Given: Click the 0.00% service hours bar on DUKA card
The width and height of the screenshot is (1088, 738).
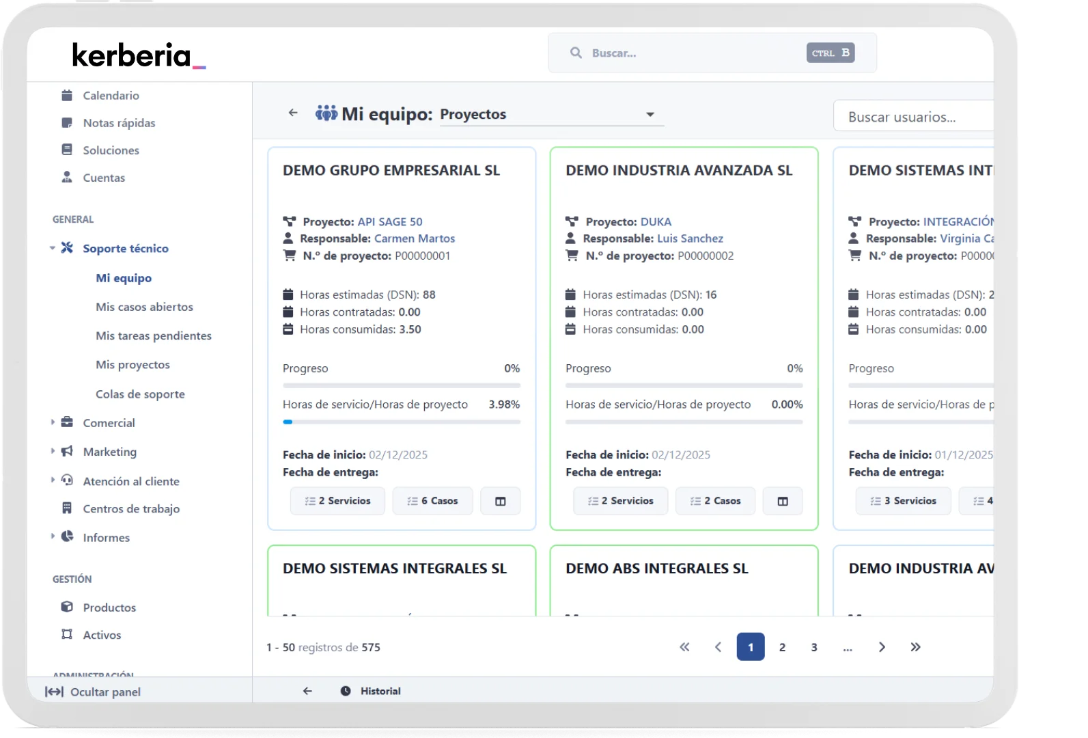Looking at the screenshot, I should 684,422.
